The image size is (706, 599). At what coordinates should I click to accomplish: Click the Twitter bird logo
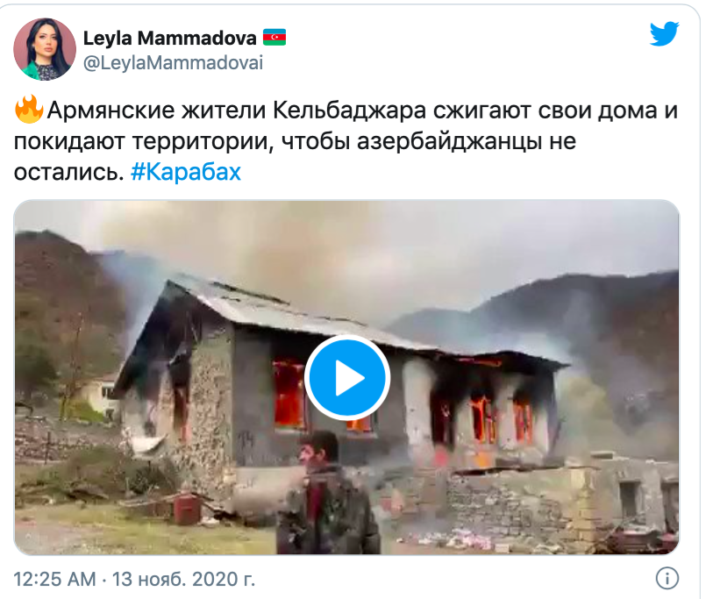664,34
